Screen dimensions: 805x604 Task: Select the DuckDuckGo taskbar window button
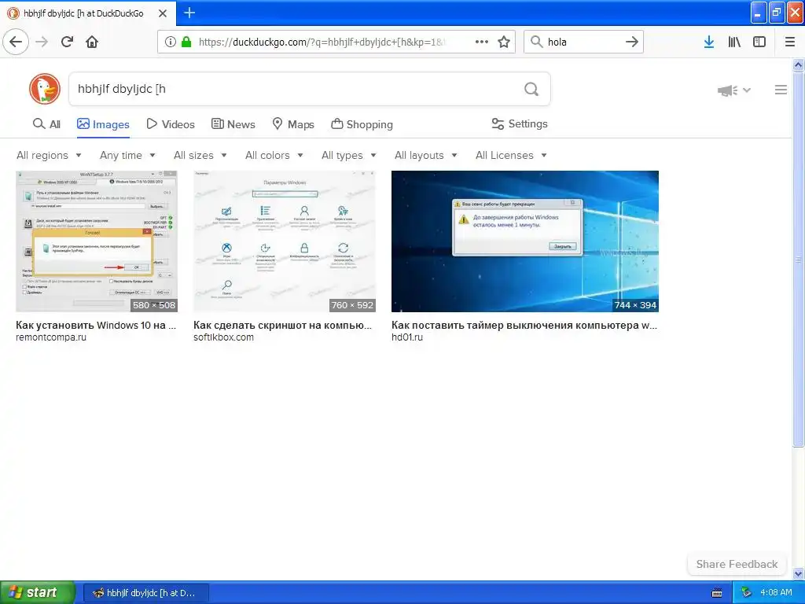pyautogui.click(x=145, y=593)
